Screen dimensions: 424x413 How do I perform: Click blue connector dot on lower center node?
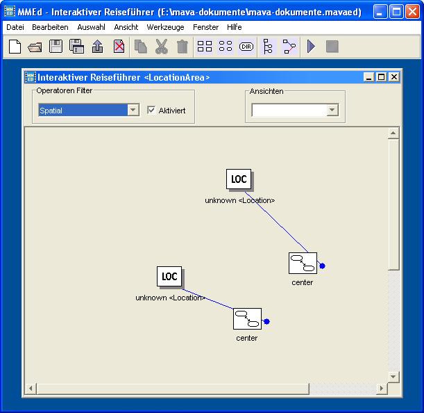pyautogui.click(x=266, y=321)
